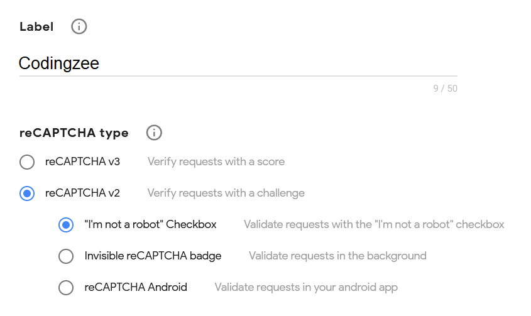Image resolution: width=531 pixels, height=316 pixels.
Task: Click the "Label" field heading text
Action: 36,27
